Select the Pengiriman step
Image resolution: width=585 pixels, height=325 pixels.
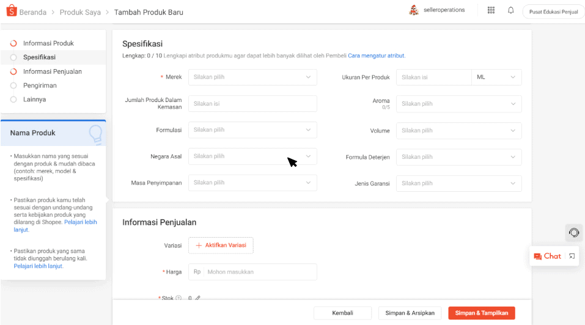click(x=40, y=86)
